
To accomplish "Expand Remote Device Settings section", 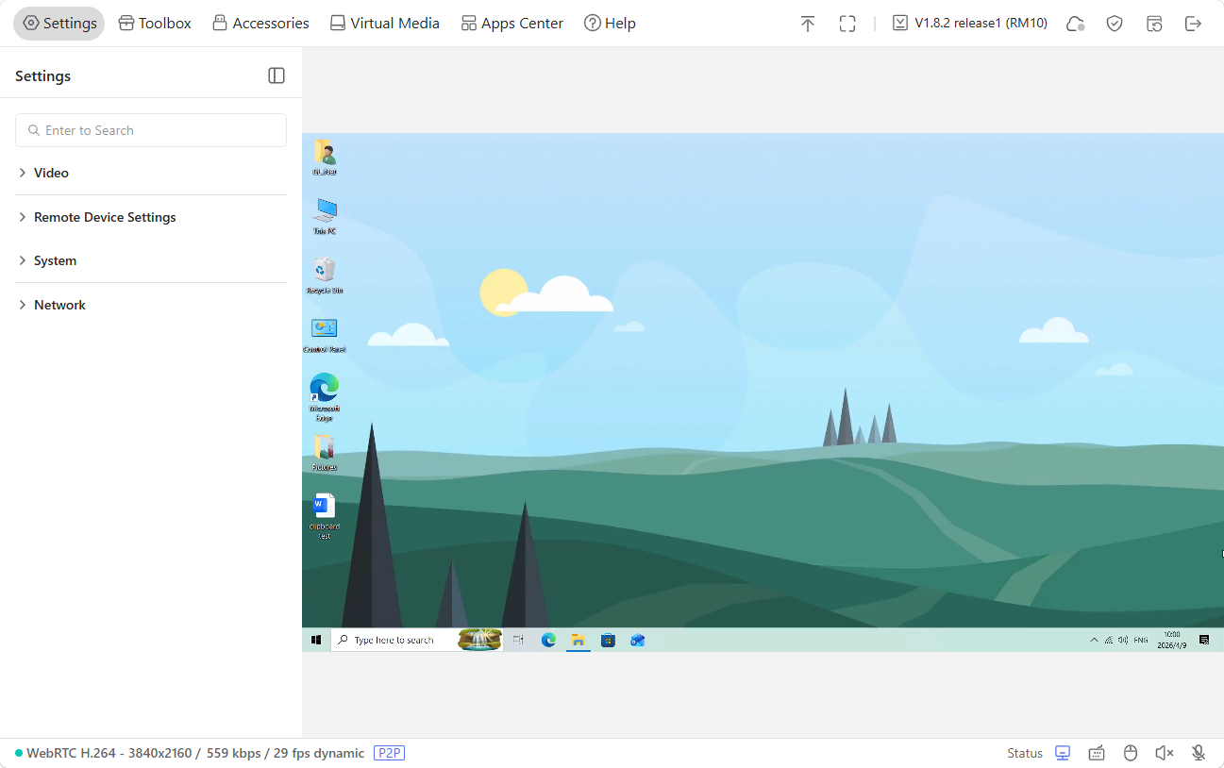I will point(105,217).
